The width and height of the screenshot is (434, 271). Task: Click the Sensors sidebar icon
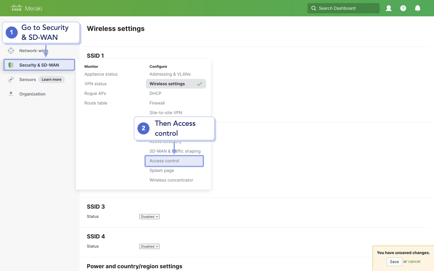click(11, 79)
